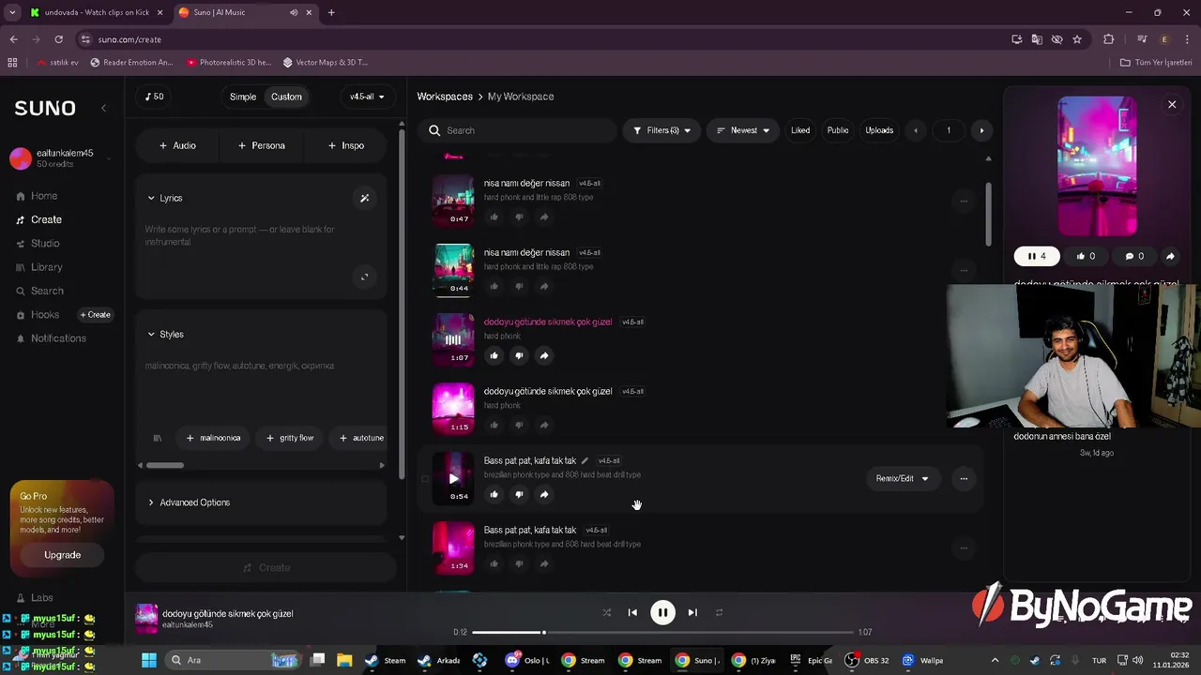Open the Newest sort dropdown

click(742, 130)
